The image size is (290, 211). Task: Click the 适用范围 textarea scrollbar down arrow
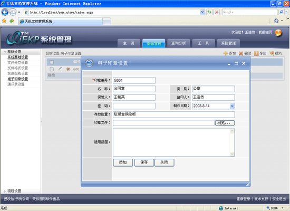click(232, 154)
